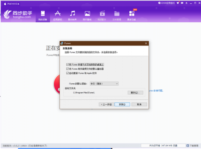Open the Music & Ringtones section
The height and width of the screenshot is (149, 201).
point(72,16)
